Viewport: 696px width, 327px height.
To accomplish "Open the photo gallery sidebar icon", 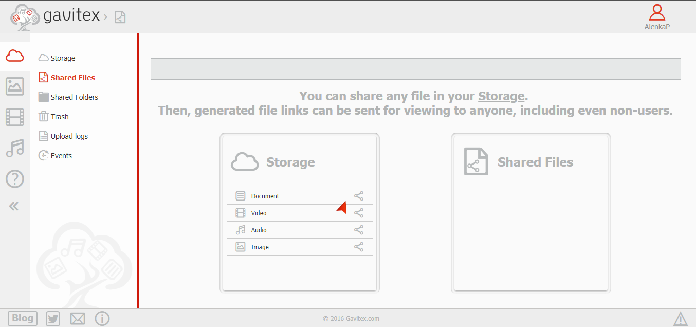I will 15,86.
